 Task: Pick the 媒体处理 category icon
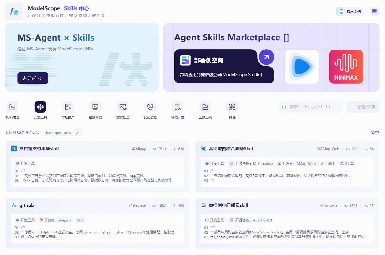point(123,107)
